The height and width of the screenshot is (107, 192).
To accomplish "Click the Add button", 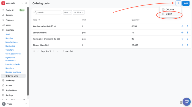I will pos(186,3).
